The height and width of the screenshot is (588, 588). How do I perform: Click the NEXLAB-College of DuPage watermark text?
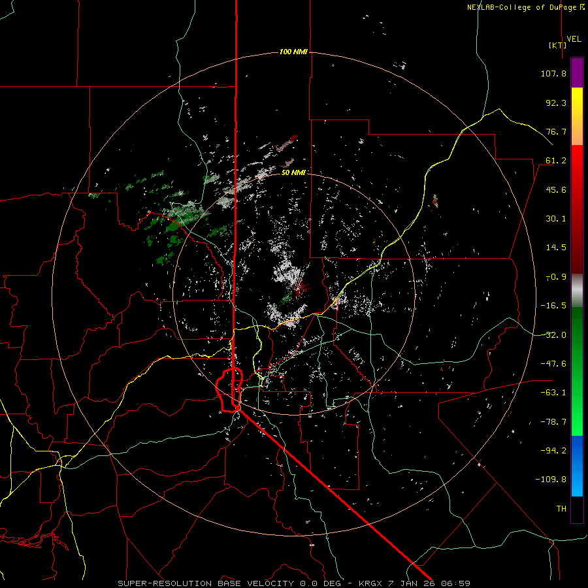525,7
